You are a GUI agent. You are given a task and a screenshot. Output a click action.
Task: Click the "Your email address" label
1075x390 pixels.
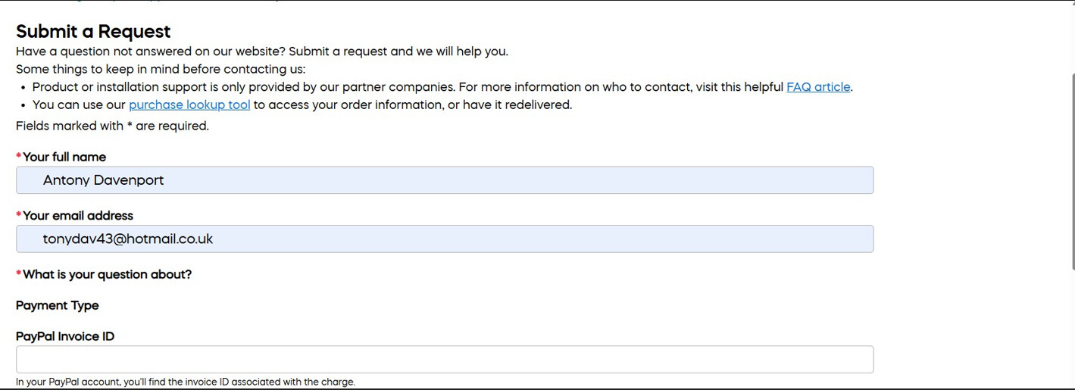tap(78, 216)
